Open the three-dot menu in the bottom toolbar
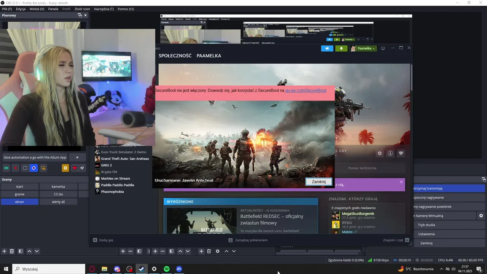The image size is (487, 274). pyautogui.click(x=149, y=251)
